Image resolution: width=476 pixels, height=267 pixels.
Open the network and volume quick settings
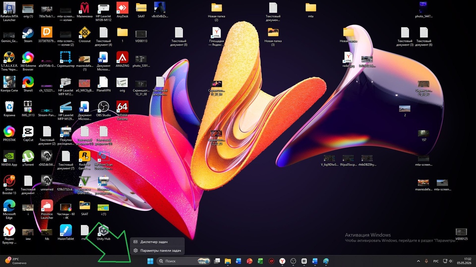click(x=448, y=261)
